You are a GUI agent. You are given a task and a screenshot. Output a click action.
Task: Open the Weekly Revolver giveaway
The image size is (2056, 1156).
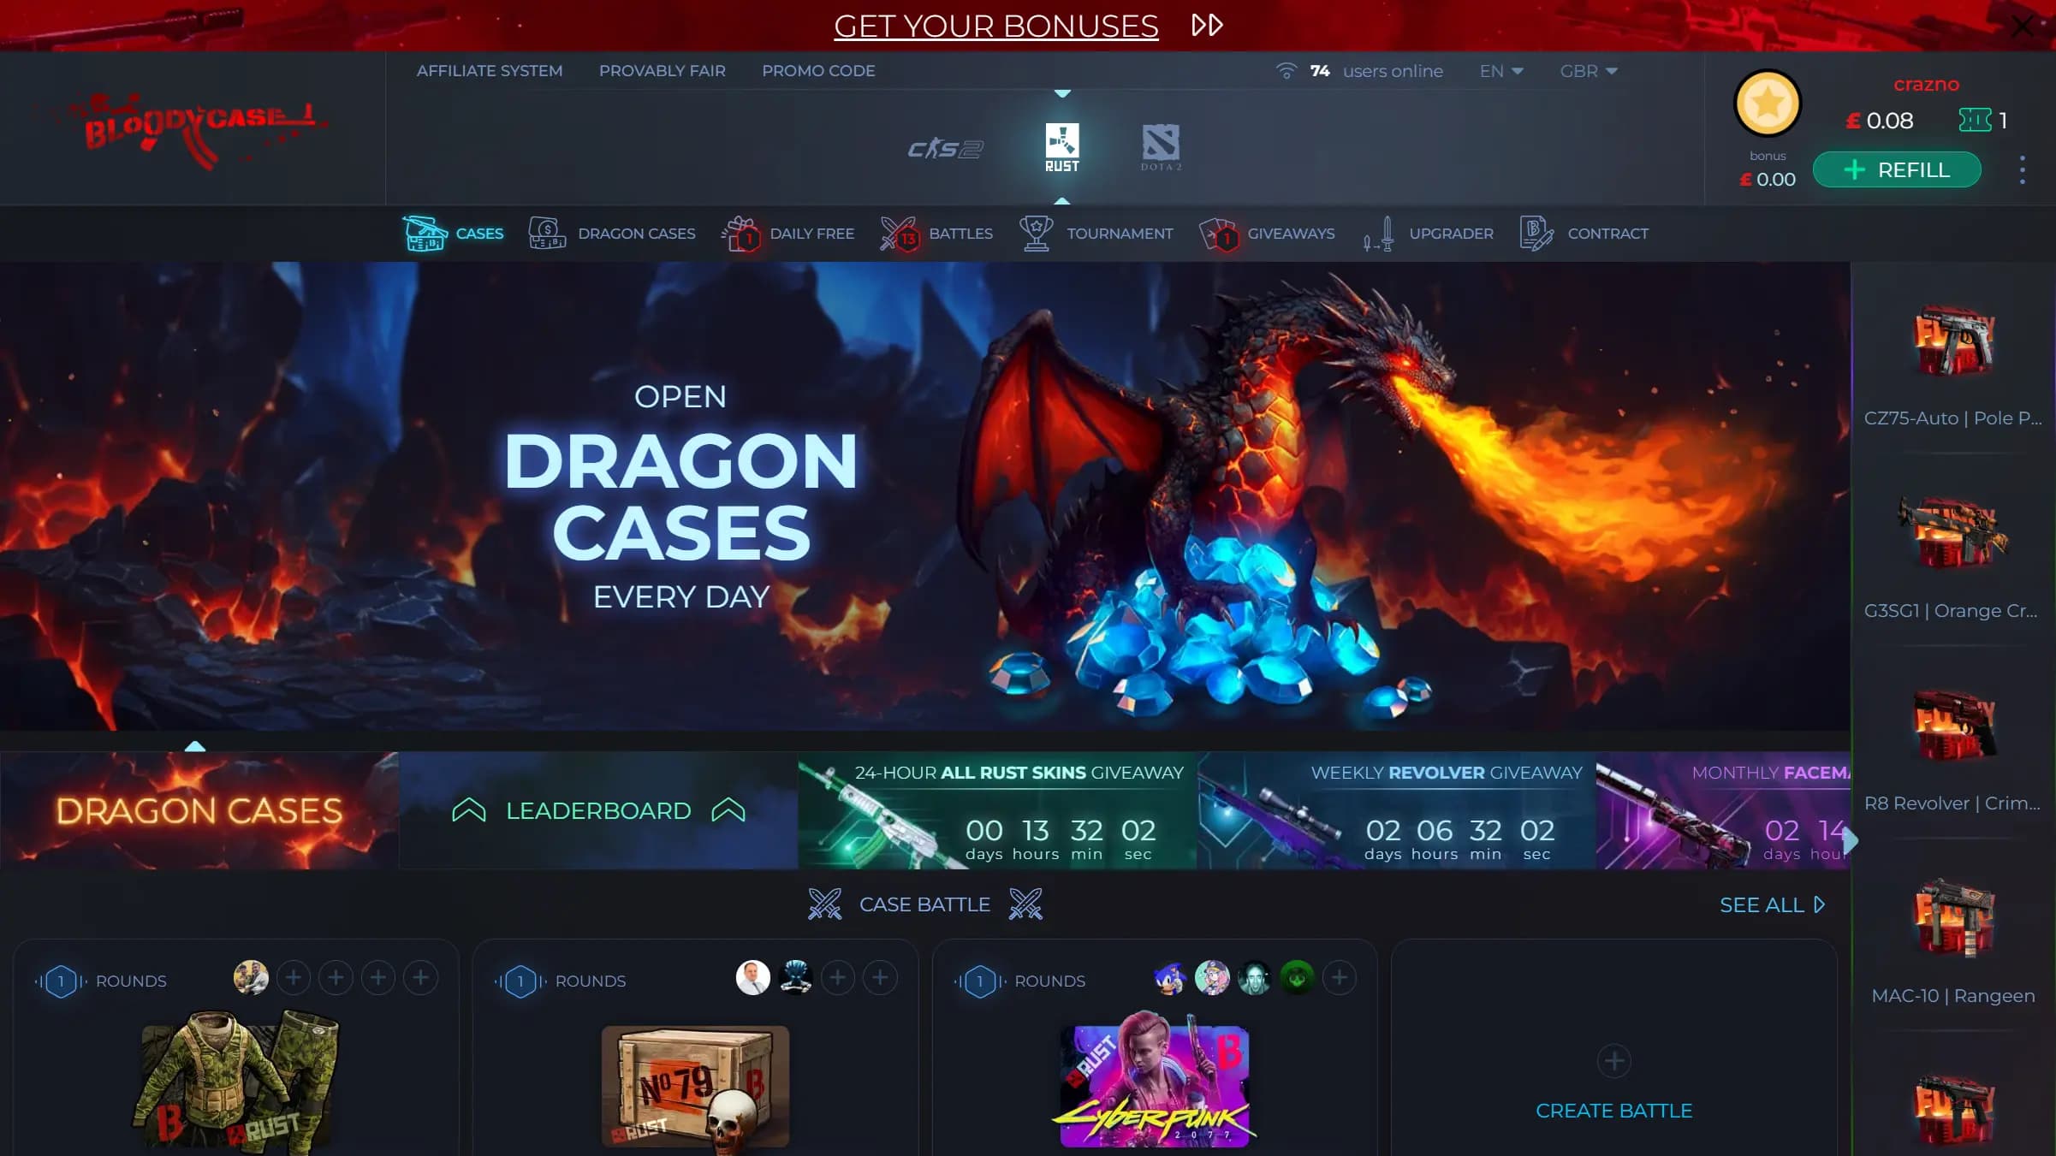pos(1397,810)
